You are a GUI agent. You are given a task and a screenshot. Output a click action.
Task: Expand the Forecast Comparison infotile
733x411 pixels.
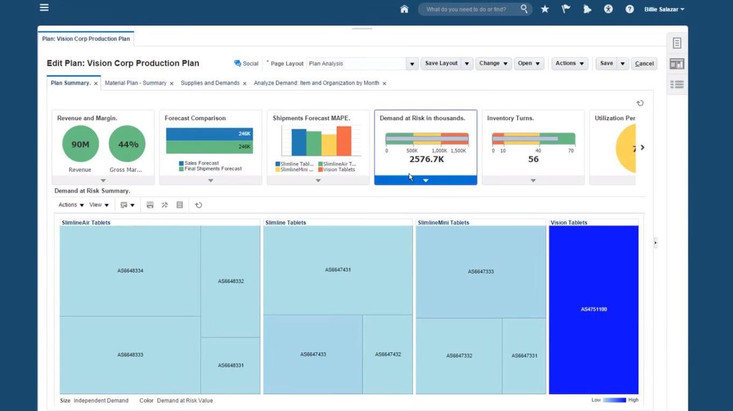210,180
